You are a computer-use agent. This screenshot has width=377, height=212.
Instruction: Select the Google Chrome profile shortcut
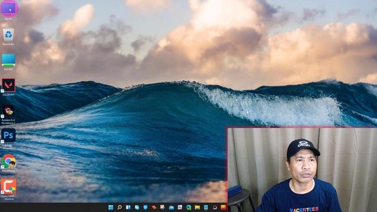pyautogui.click(x=8, y=163)
